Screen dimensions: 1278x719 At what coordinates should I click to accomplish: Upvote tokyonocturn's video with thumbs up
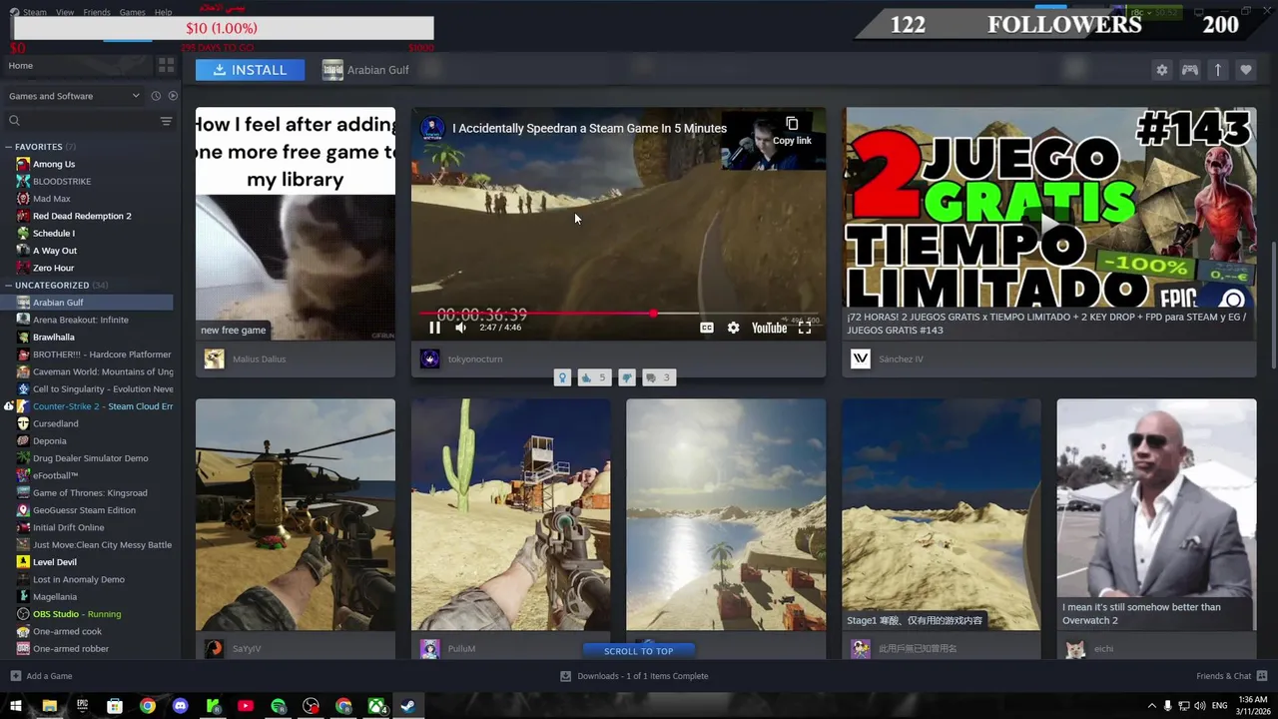(593, 377)
